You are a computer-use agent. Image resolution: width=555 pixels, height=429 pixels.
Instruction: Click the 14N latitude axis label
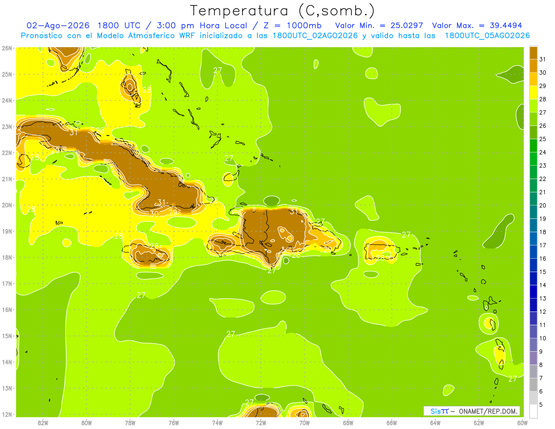pyautogui.click(x=6, y=362)
